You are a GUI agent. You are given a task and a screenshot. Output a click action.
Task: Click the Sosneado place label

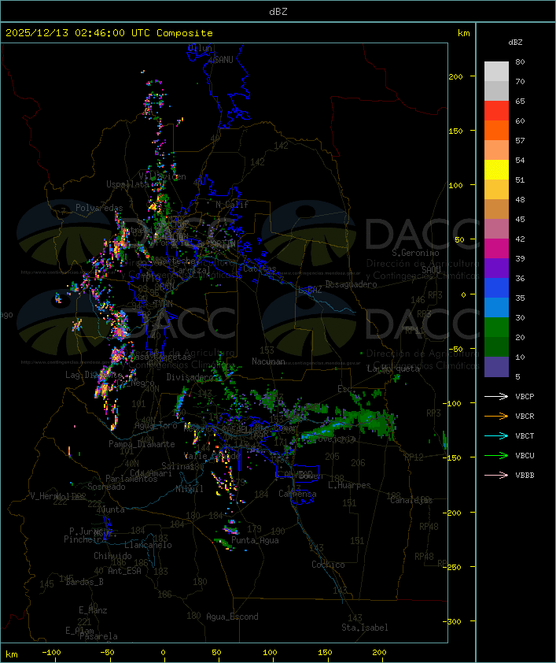click(107, 487)
